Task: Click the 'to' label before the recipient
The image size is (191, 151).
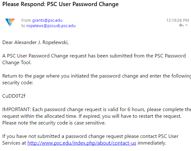Action: [23, 26]
